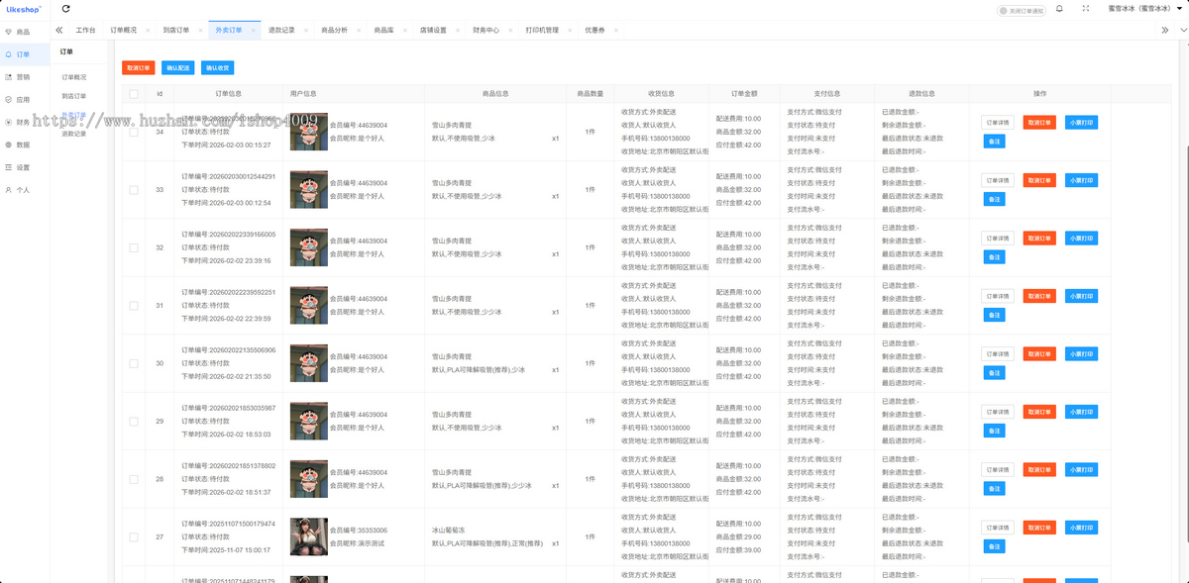
Task: Click 确认收货 button
Action: pos(218,68)
